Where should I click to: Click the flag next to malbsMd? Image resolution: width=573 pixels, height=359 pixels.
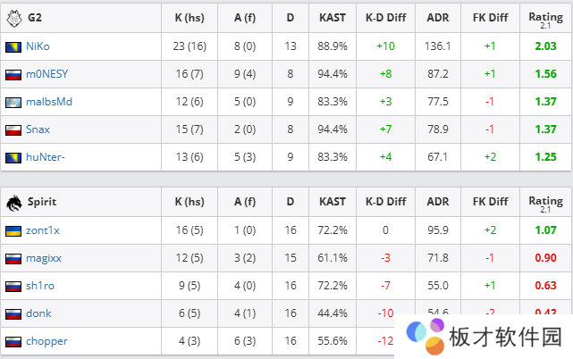(13, 102)
